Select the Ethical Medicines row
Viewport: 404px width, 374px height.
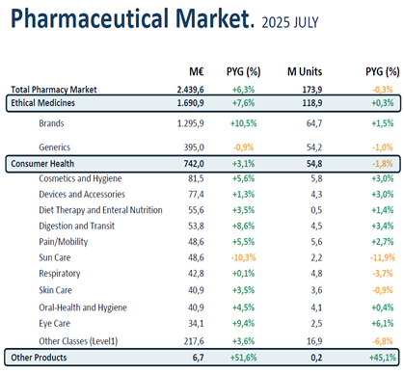203,103
